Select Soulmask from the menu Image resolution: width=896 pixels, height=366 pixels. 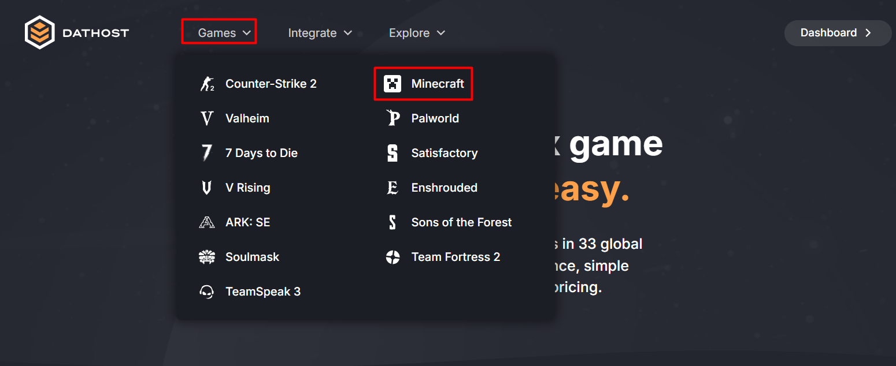coord(240,257)
